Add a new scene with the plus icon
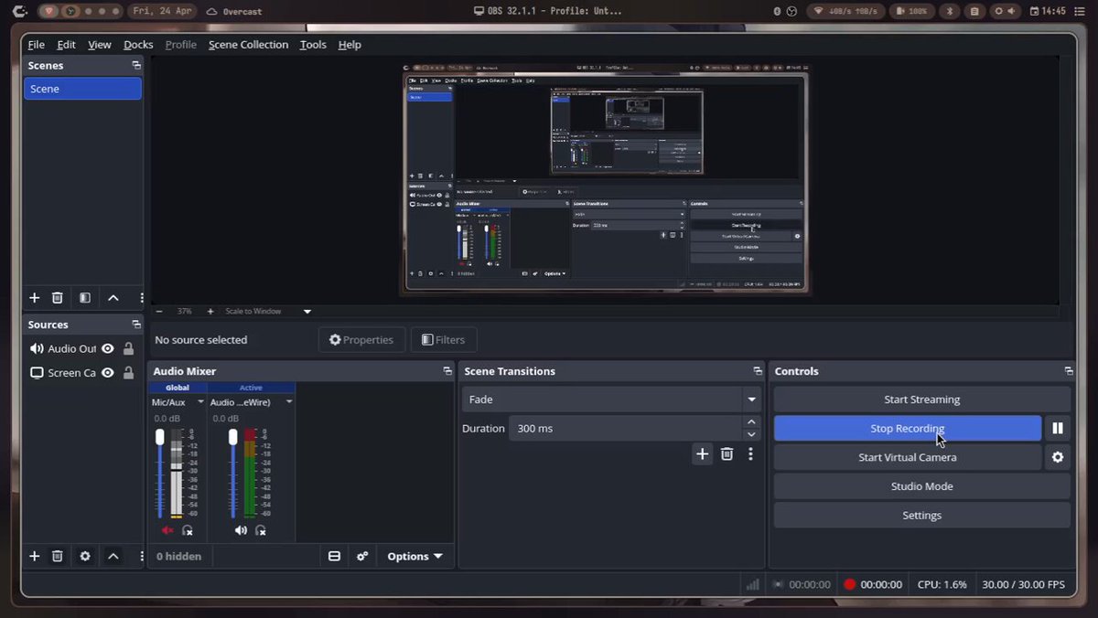 35,298
